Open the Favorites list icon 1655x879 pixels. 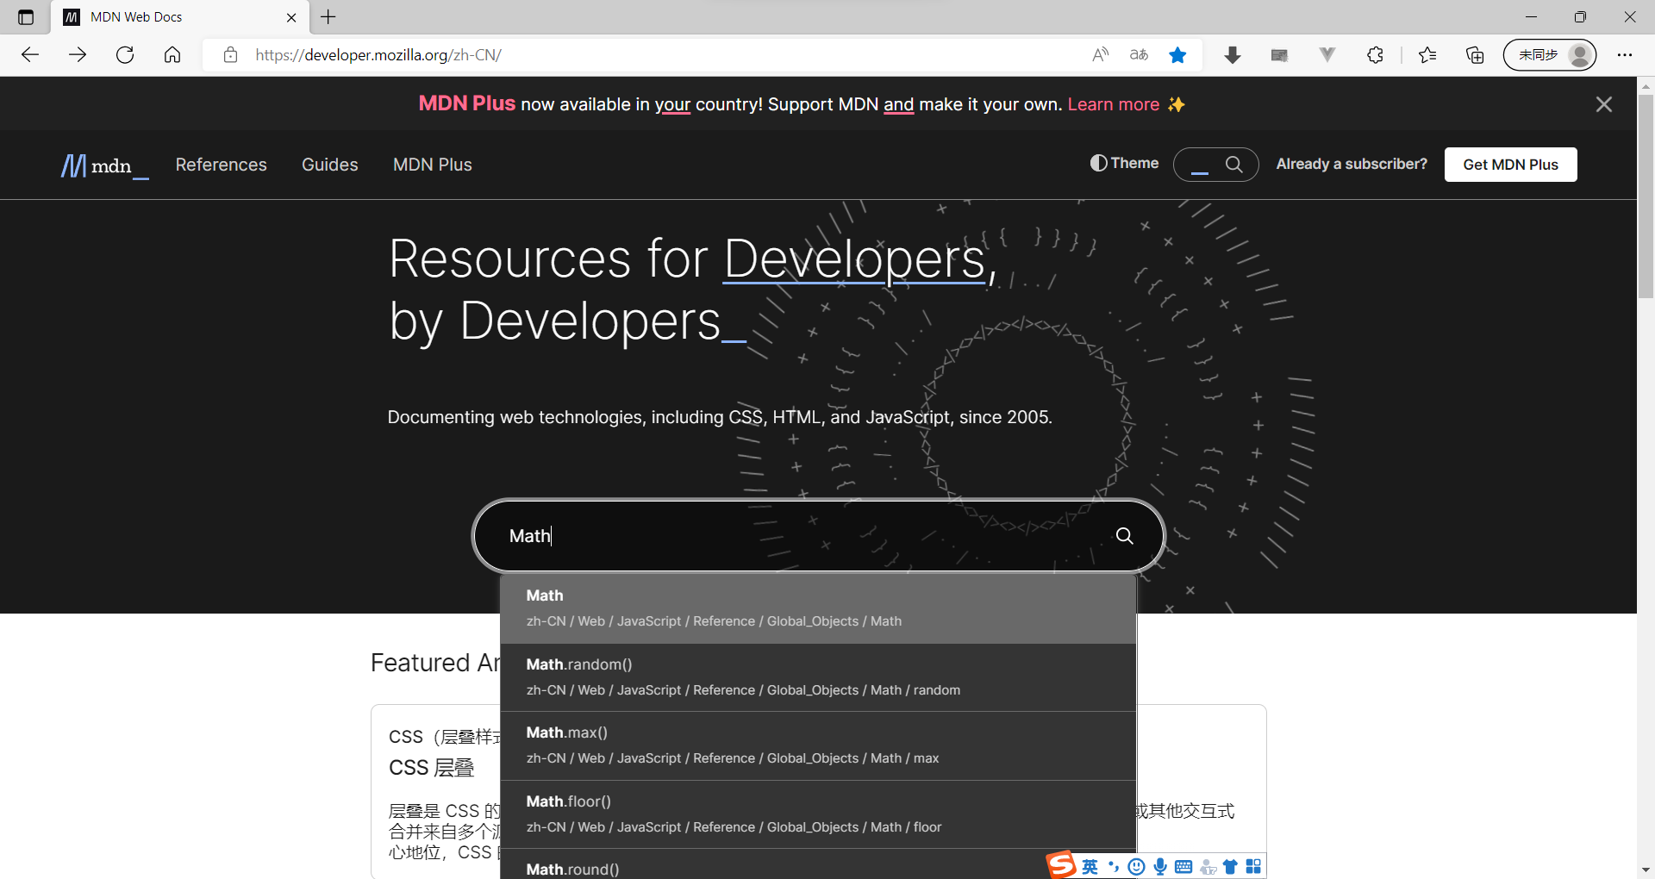(1427, 55)
